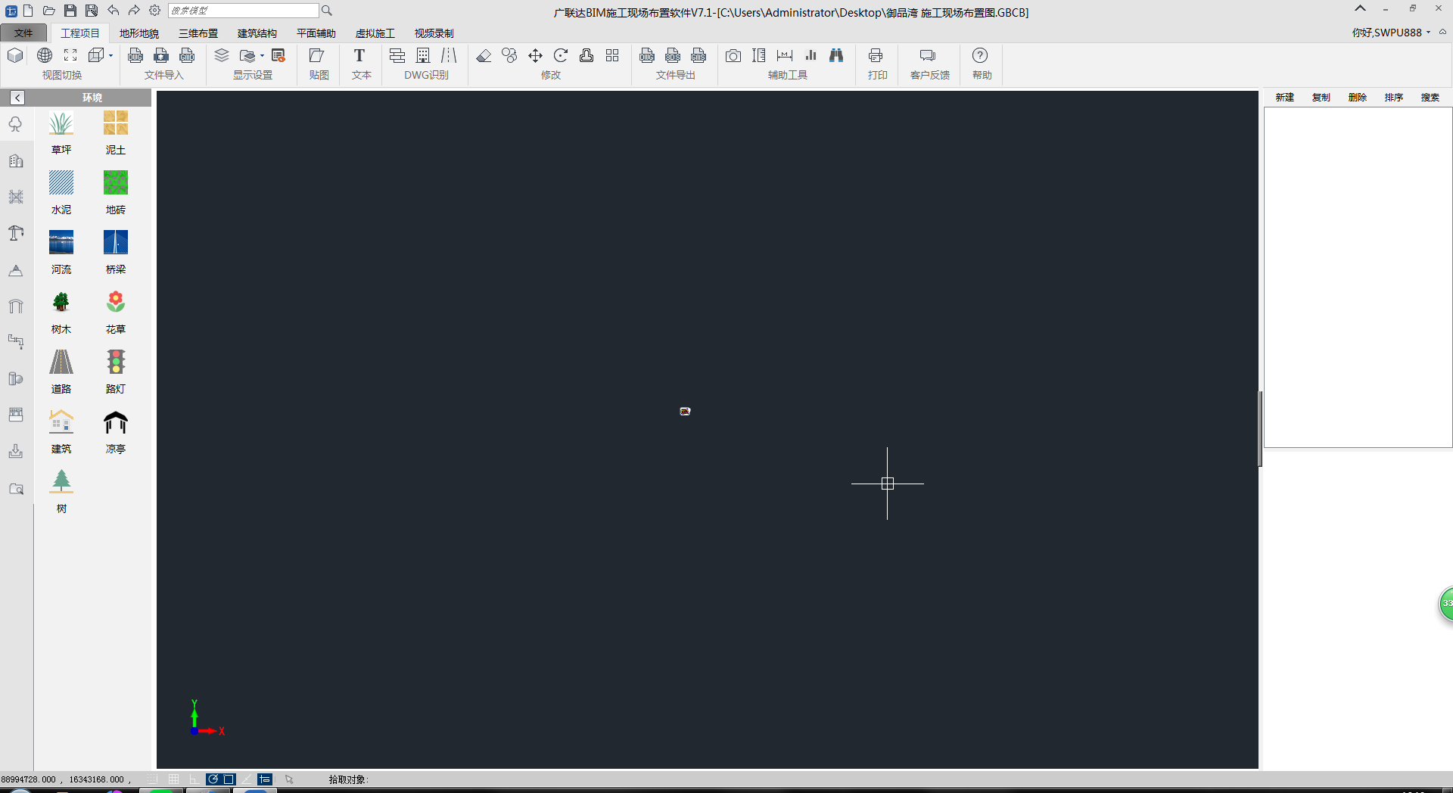Select the rotate tool
The image size is (1453, 793).
561,55
